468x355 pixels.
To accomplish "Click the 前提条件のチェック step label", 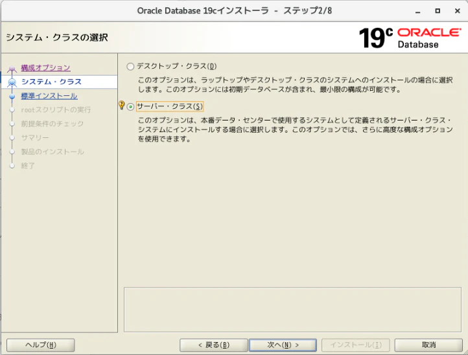I will tap(53, 124).
